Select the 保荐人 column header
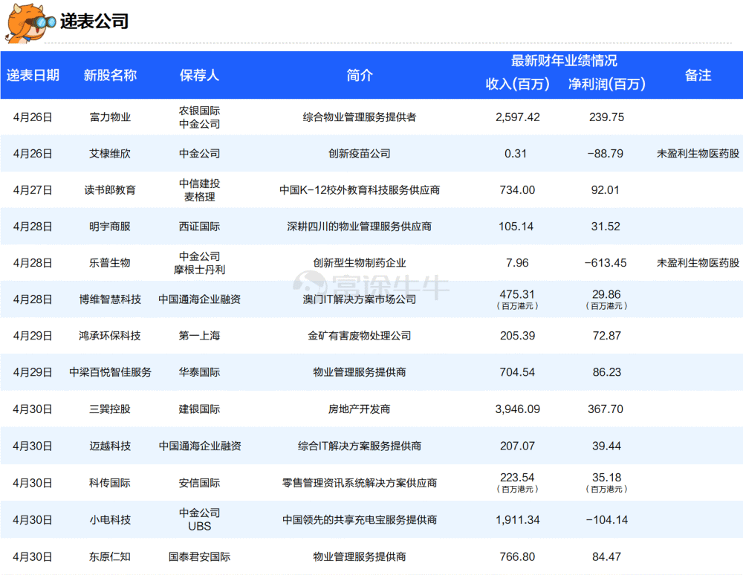Screen dimensions: 743x575 [x=199, y=75]
